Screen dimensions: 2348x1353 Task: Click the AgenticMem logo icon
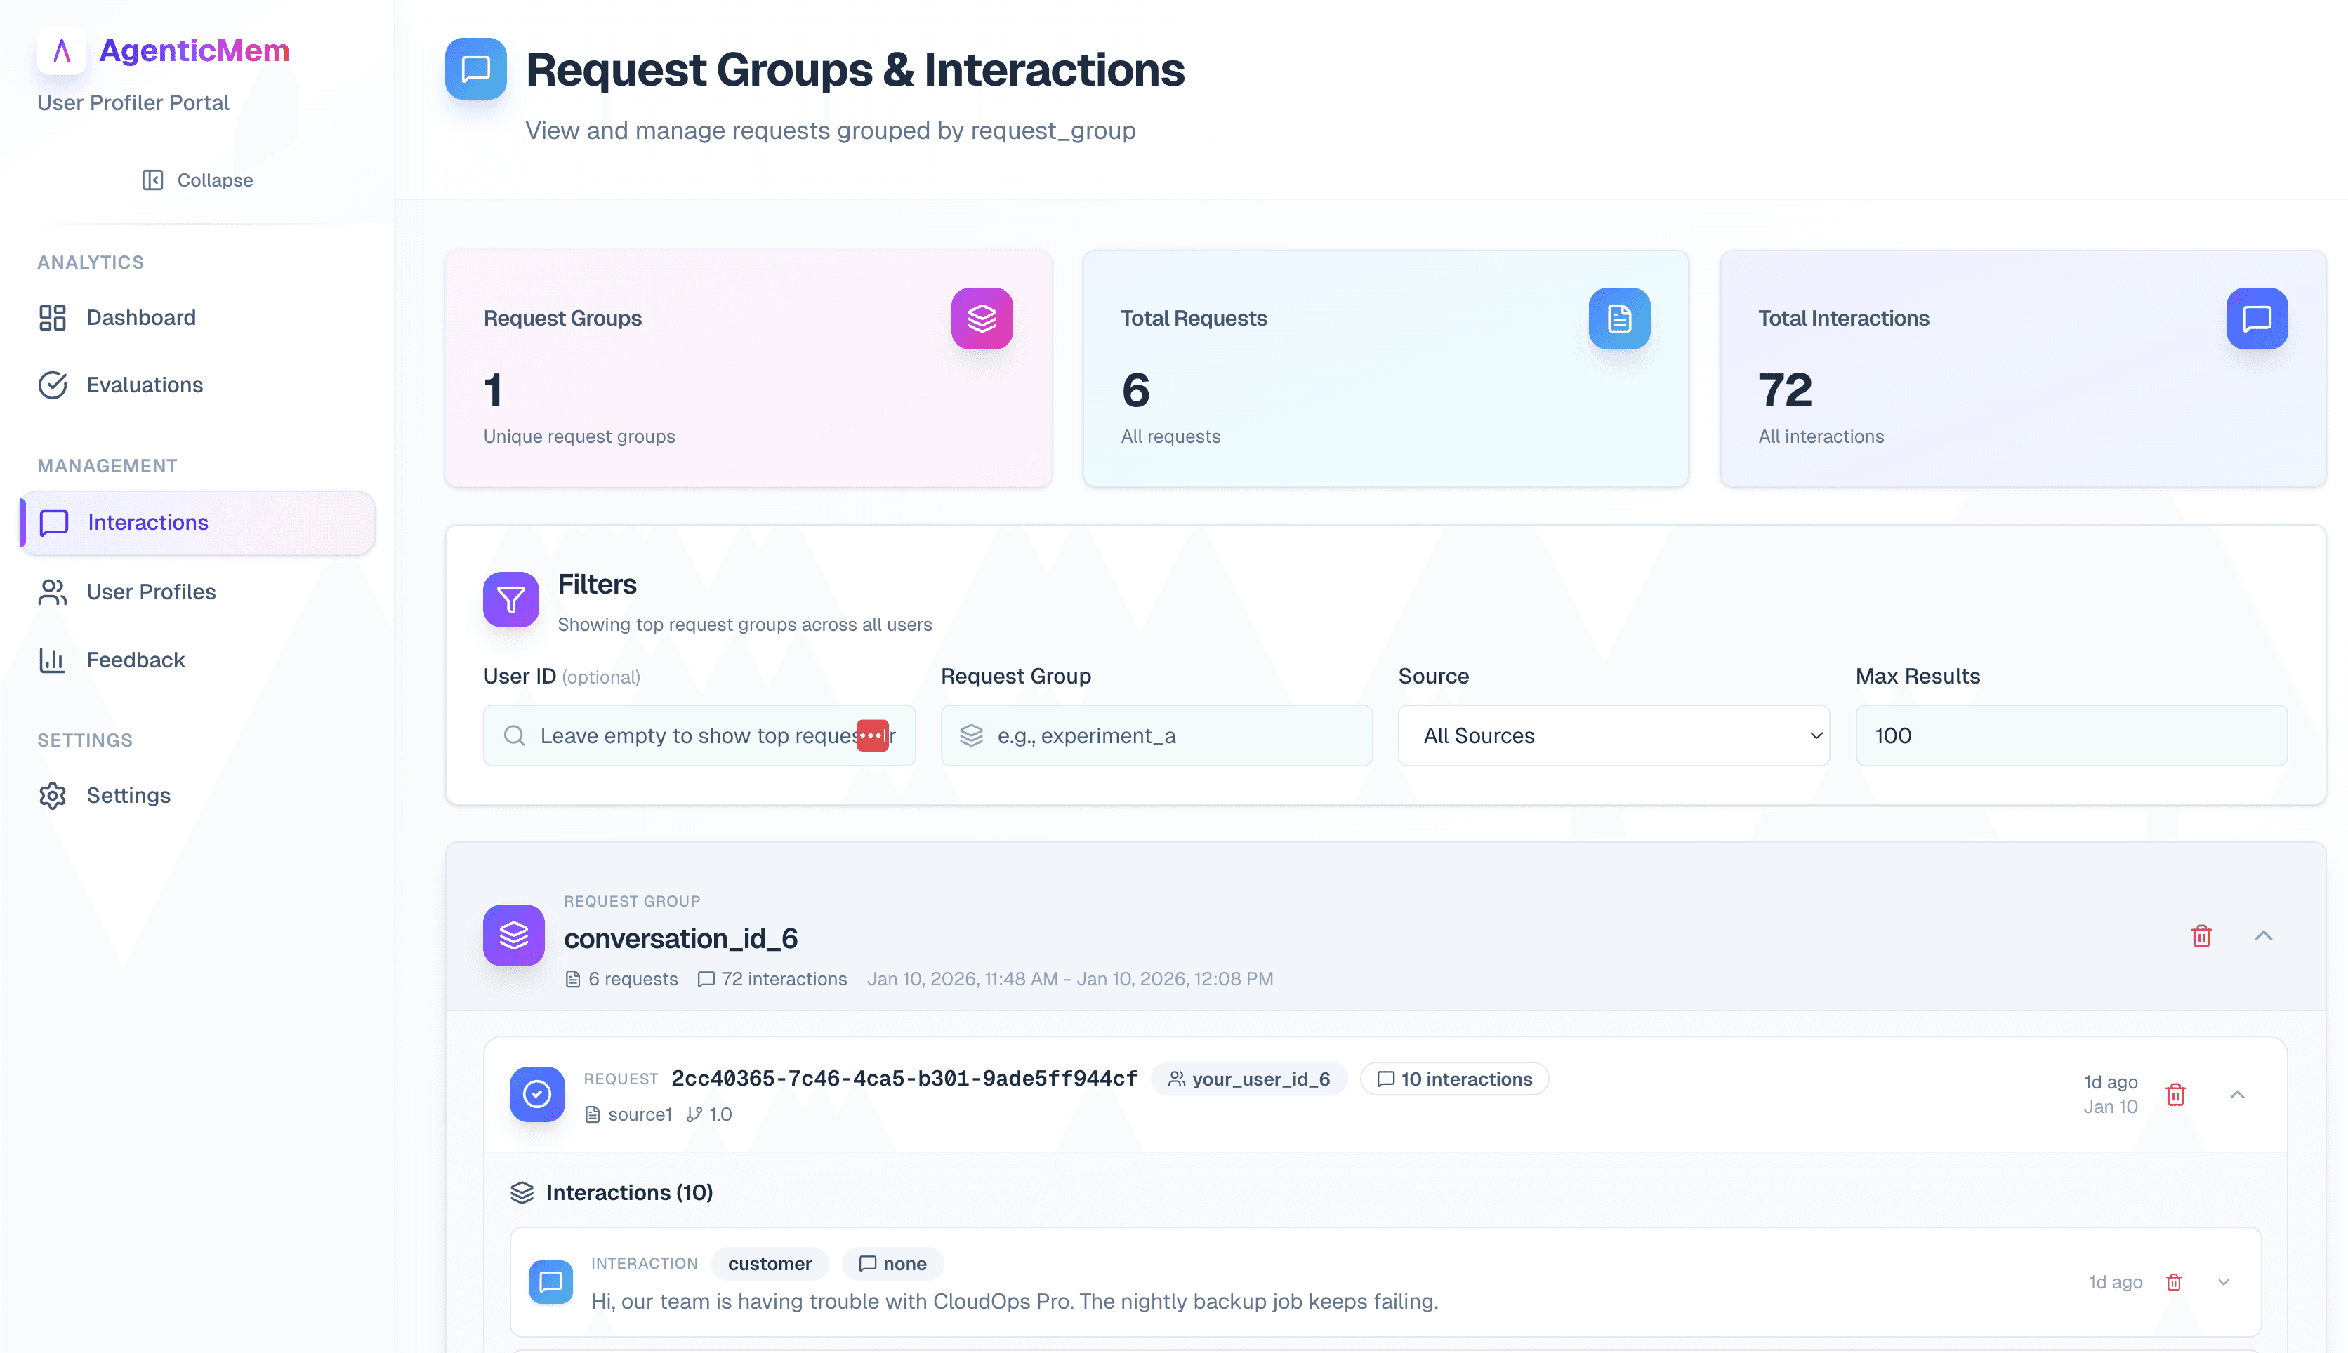(x=60, y=51)
